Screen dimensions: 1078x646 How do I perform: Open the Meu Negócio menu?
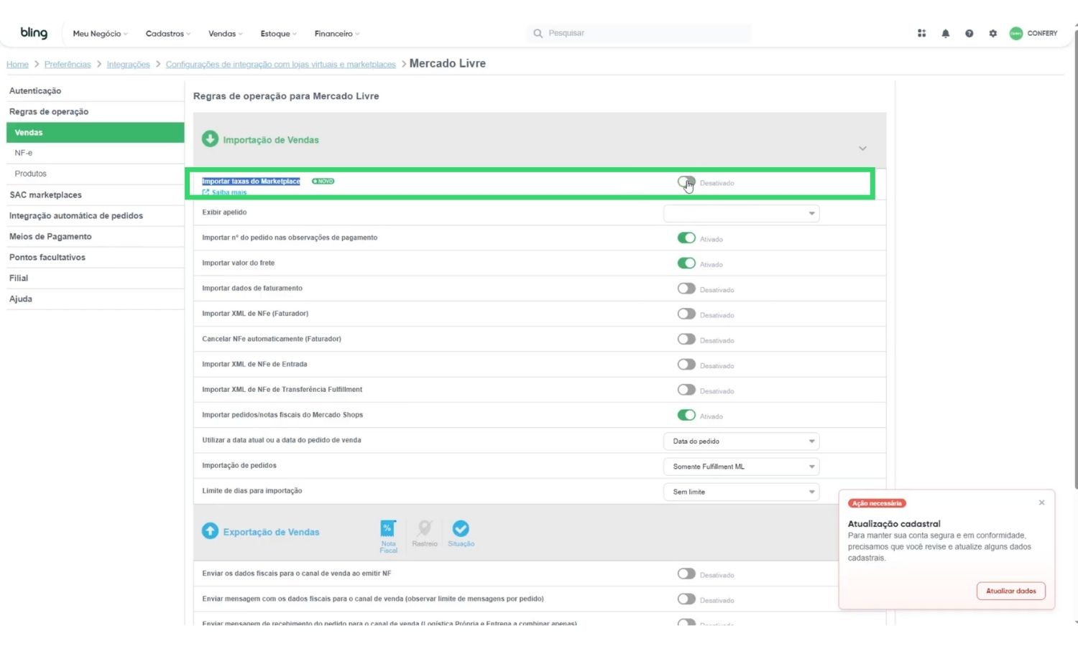(x=100, y=34)
